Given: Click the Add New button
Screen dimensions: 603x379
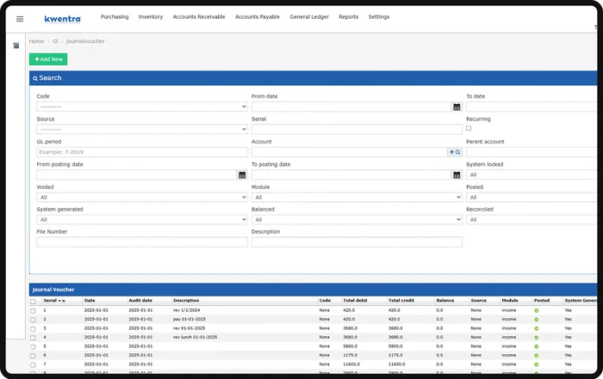Looking at the screenshot, I should coord(48,59).
